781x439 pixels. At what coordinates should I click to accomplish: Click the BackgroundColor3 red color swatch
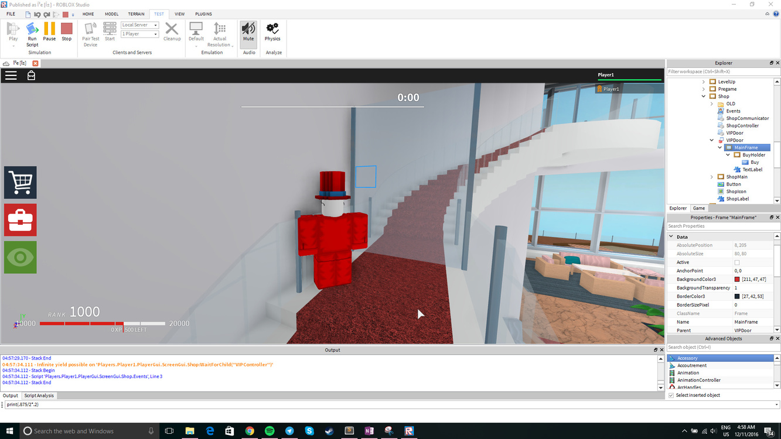tap(737, 280)
